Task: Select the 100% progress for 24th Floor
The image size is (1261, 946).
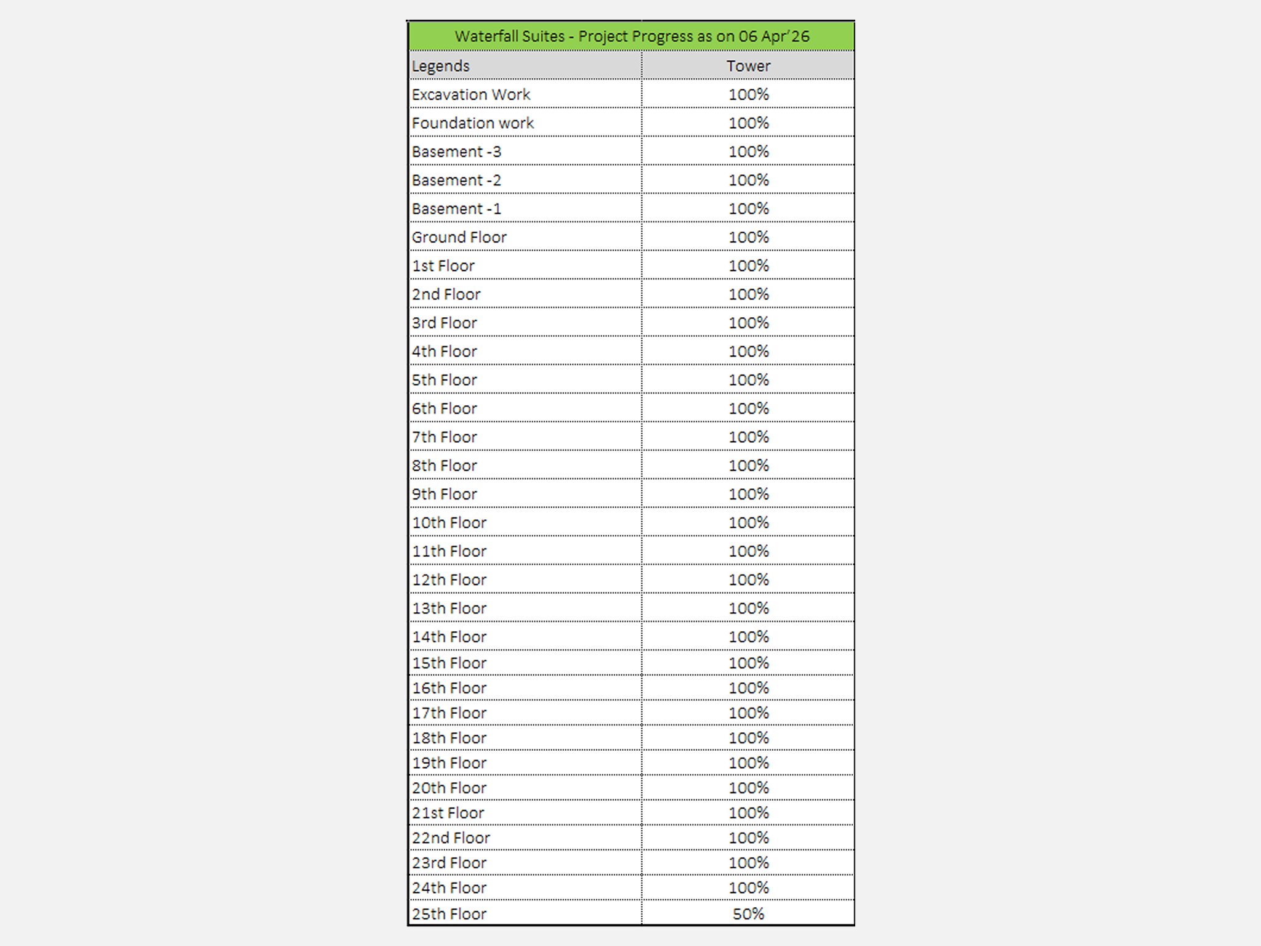Action: pyautogui.click(x=748, y=888)
